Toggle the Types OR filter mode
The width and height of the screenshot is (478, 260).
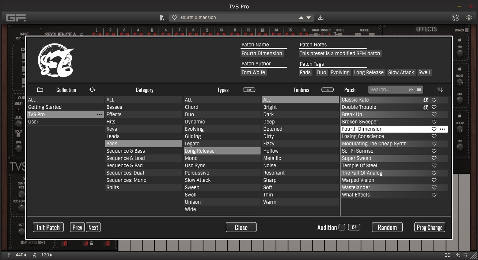point(249,90)
